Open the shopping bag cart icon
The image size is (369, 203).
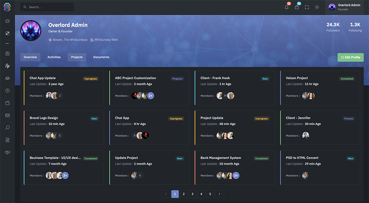pos(297,7)
